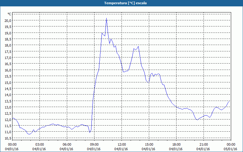This screenshot has width=243, height=152.
Task: Click the 04/01/16 date beneath 18:00
Action: click(176, 149)
